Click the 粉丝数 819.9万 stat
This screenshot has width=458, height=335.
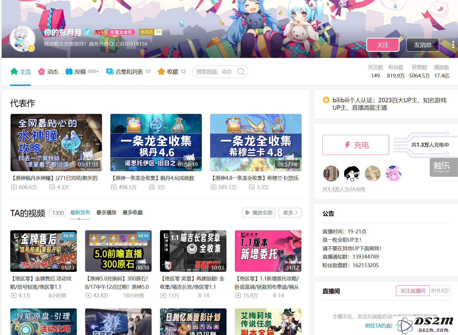(x=396, y=71)
